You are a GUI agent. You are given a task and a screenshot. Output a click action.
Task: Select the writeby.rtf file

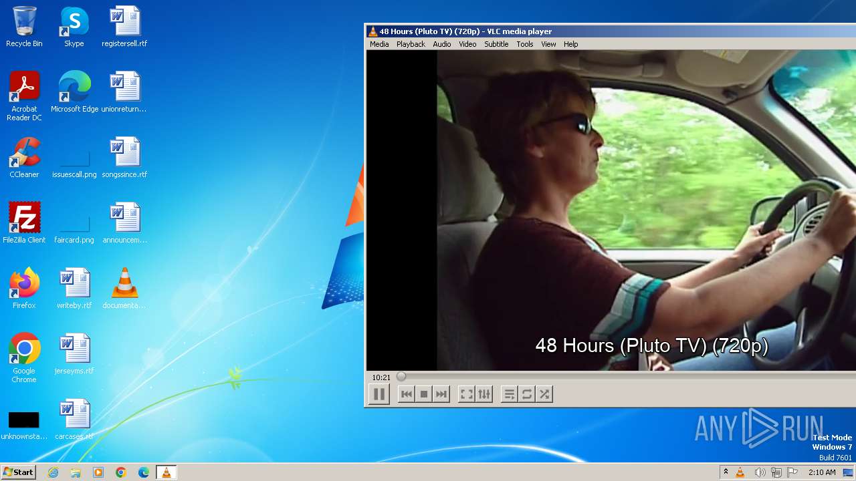(74, 289)
